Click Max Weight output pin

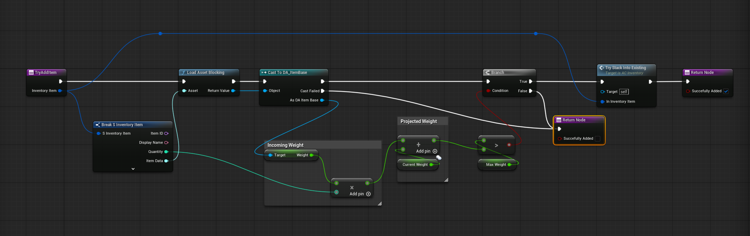(509, 164)
